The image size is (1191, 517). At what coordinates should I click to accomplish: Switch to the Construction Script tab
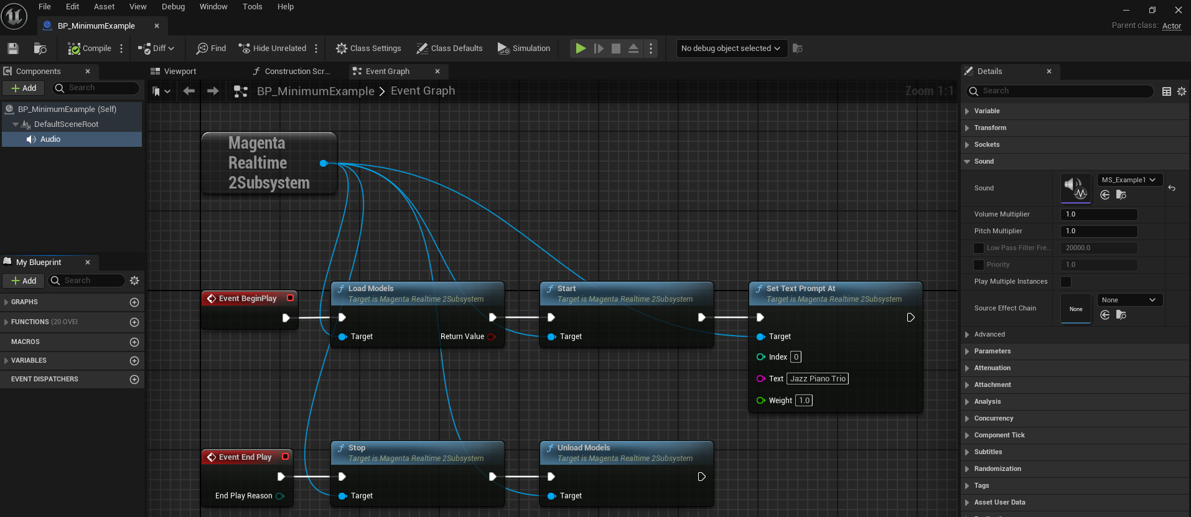(291, 72)
